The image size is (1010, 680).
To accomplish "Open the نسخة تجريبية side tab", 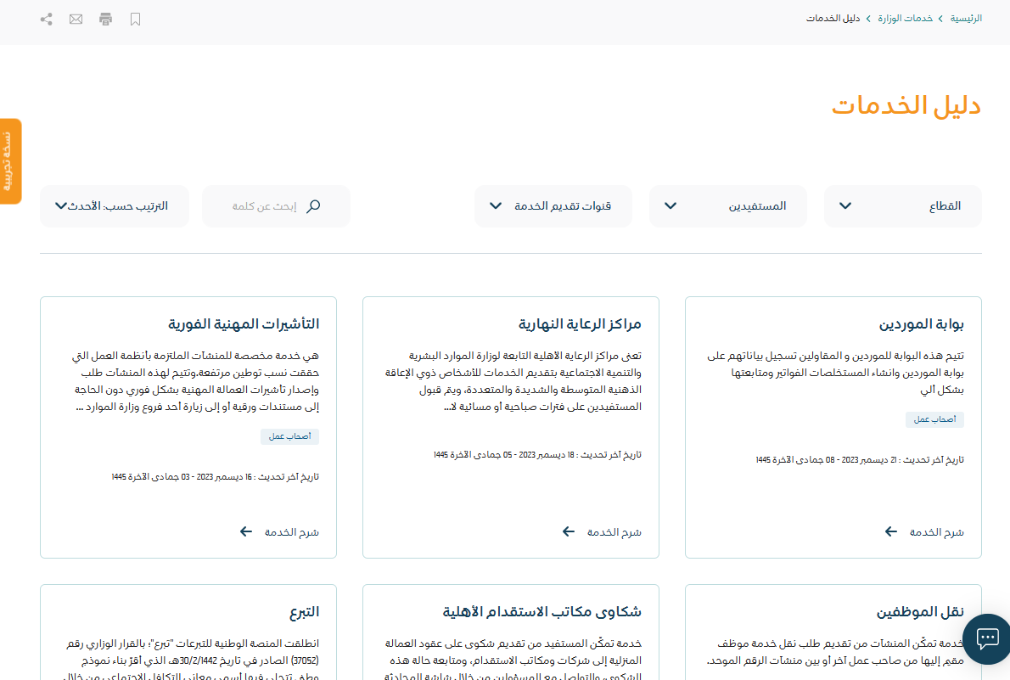I will pyautogui.click(x=10, y=161).
